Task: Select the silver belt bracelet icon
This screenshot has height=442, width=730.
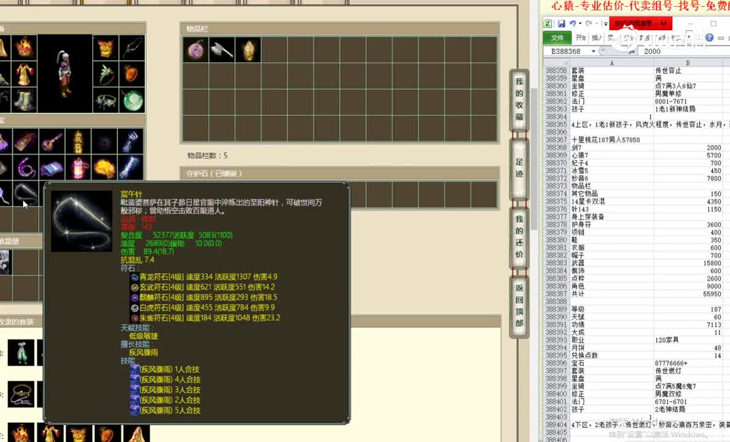Action: point(105,99)
